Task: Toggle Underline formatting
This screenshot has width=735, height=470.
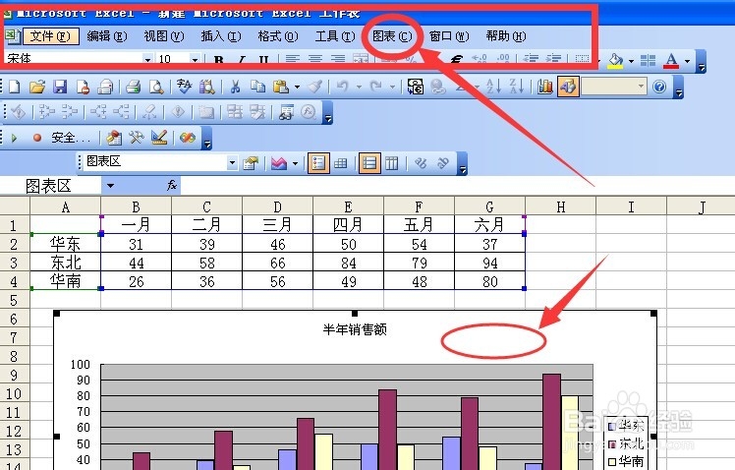Action: 264,60
